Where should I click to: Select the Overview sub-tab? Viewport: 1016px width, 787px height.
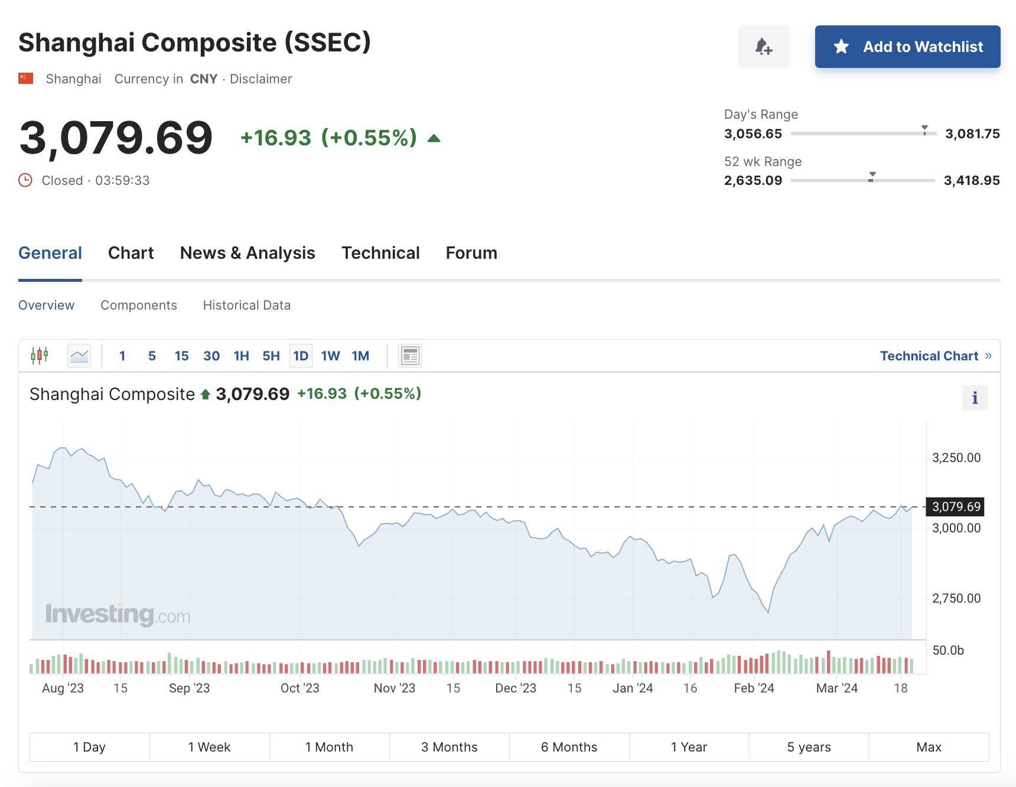coord(46,305)
